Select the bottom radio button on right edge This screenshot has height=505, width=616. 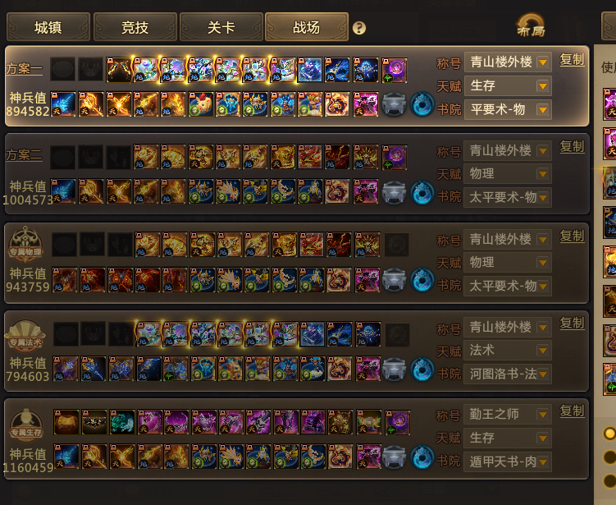[609, 480]
